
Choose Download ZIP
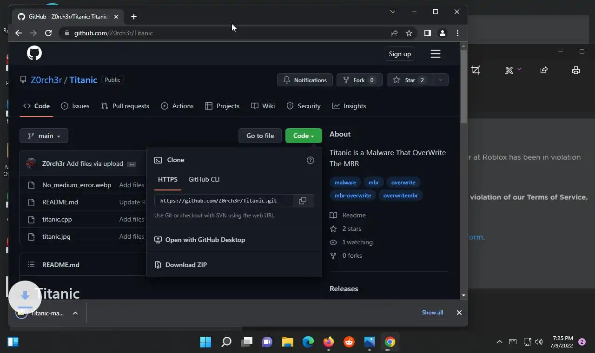point(181,265)
